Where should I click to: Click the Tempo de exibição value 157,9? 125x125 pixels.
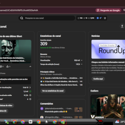tap(78, 64)
